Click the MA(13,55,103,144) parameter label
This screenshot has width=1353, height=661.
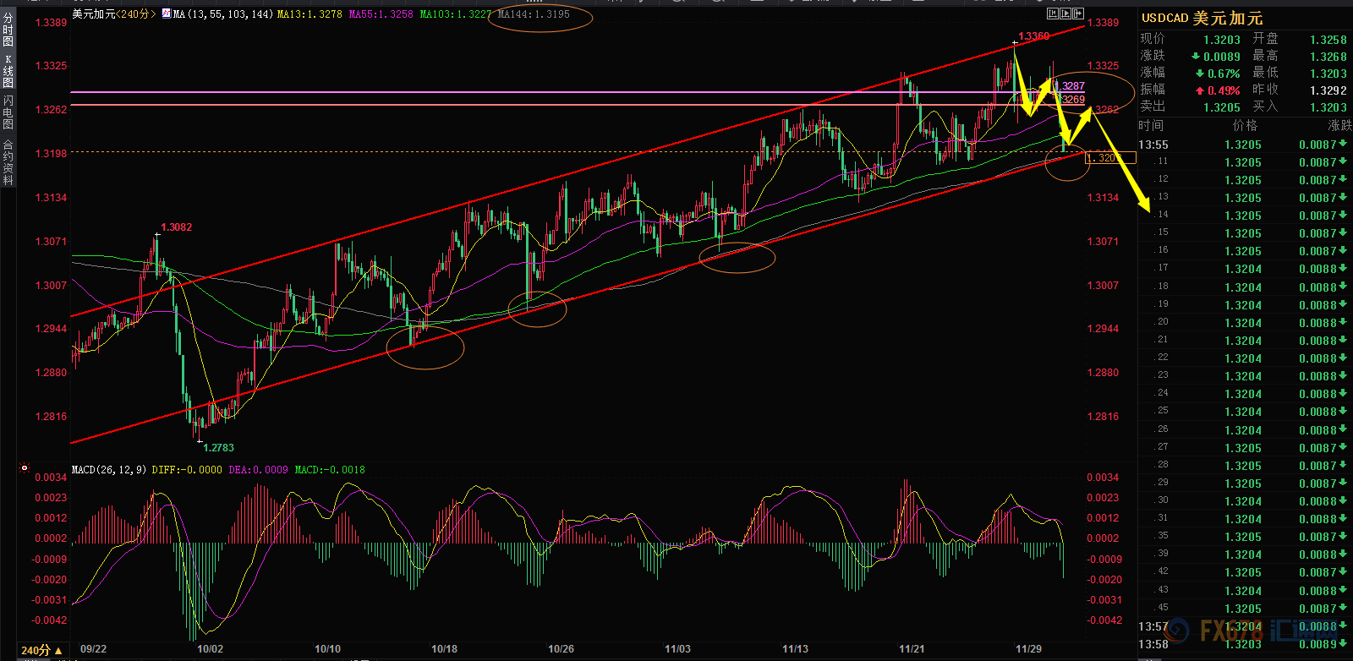[x=223, y=14]
